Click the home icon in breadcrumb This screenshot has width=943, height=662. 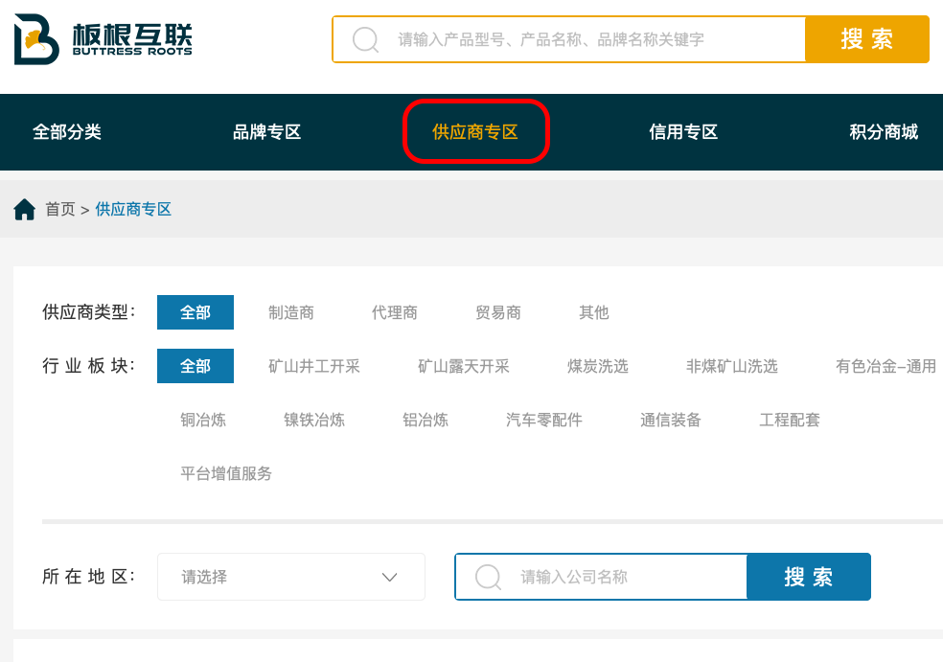[25, 209]
